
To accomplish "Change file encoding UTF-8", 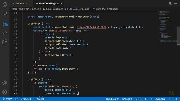I will tap(139, 99).
